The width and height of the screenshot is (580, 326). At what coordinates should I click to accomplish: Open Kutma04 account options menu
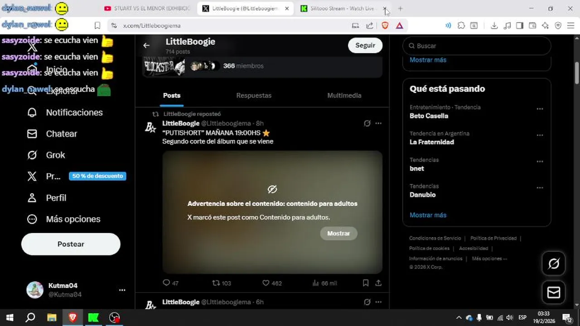click(x=122, y=290)
